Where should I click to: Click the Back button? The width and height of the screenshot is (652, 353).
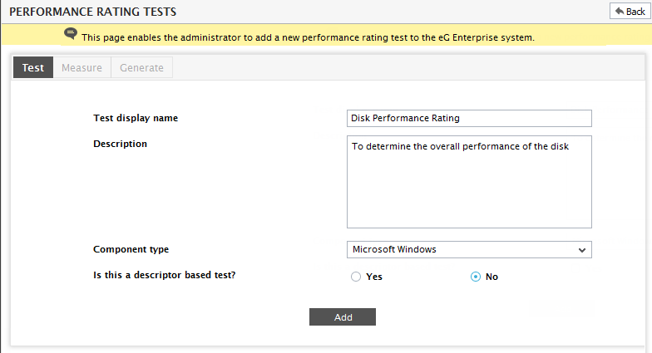click(x=630, y=12)
